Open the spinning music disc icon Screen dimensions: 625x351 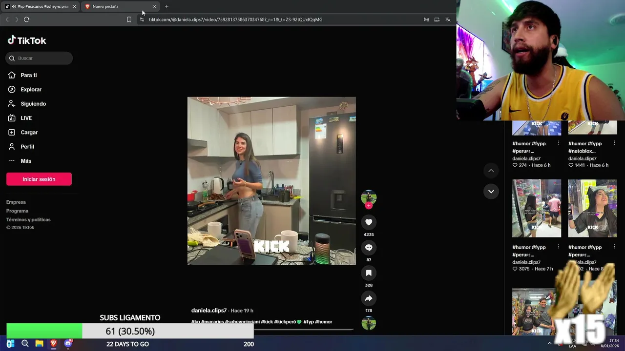pyautogui.click(x=369, y=323)
